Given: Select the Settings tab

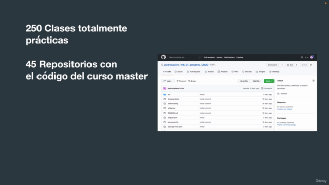Looking at the screenshot, I should click(274, 72).
